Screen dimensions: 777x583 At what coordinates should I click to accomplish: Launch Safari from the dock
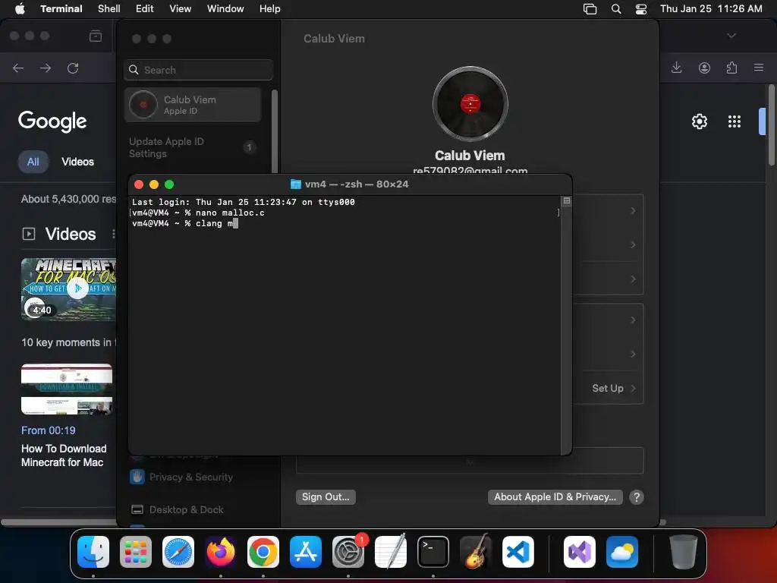tap(178, 552)
